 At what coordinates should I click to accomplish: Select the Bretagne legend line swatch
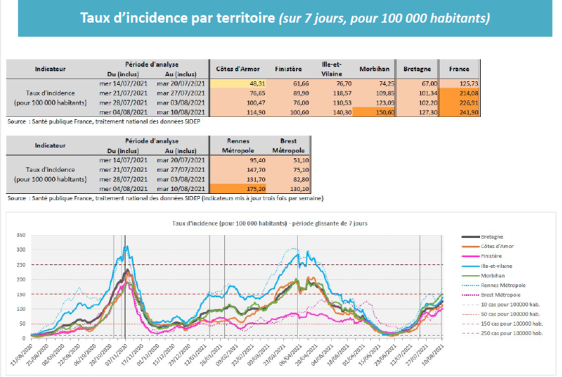pyautogui.click(x=471, y=236)
